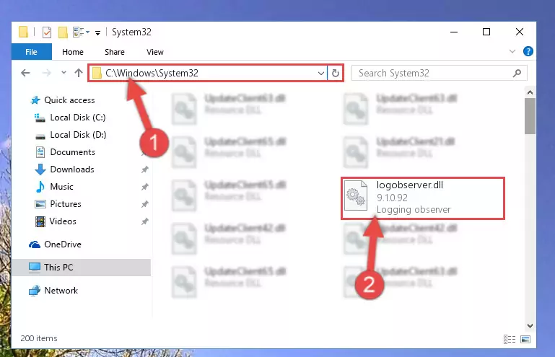Click the scrollbar down arrow

point(530,325)
